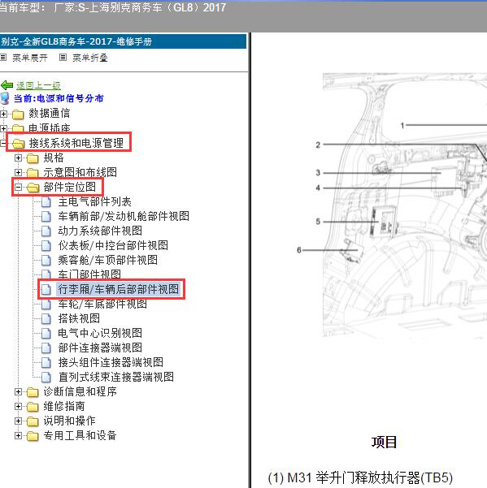Select 诊断信息和程序 label
The image size is (487, 488).
point(80,391)
